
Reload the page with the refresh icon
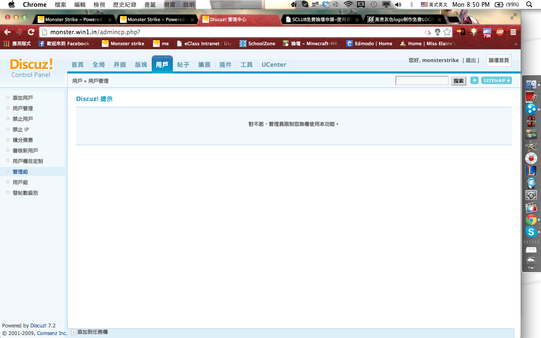point(31,32)
